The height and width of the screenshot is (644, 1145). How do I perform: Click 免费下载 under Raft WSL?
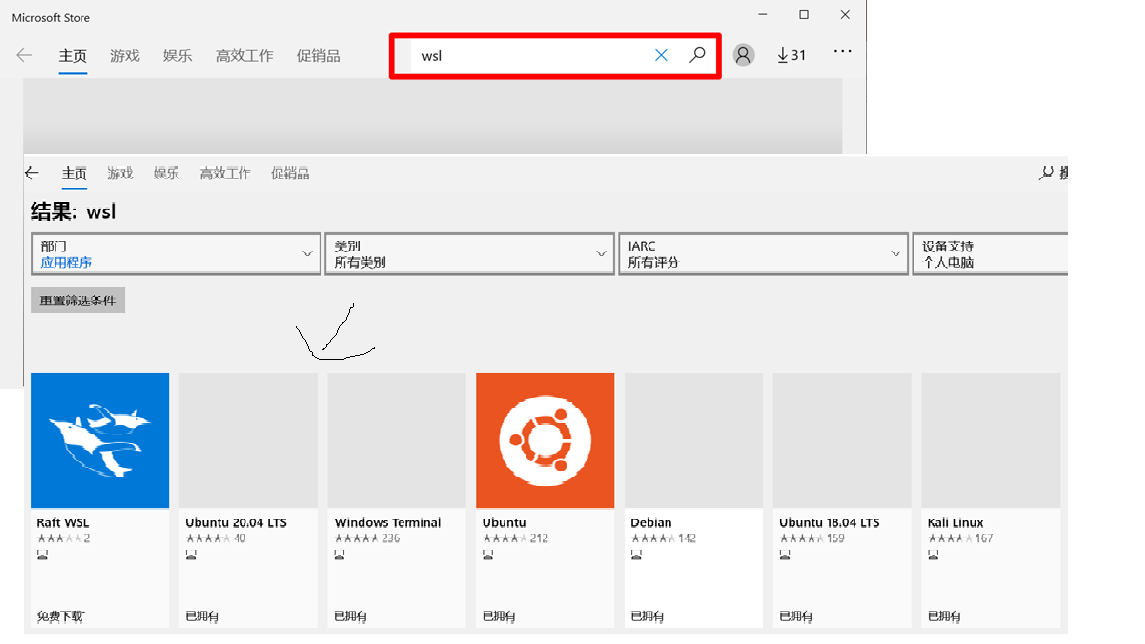(x=61, y=617)
